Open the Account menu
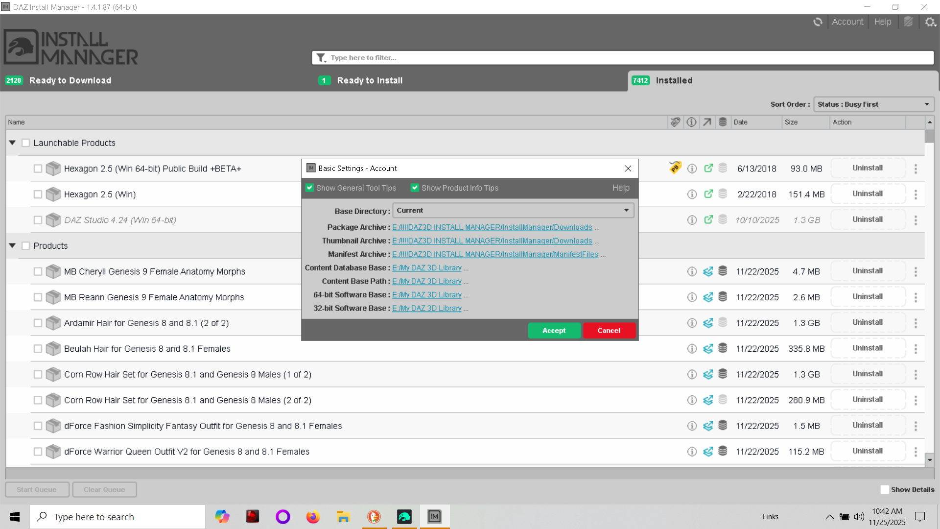Viewport: 940px width, 529px height. point(847,22)
